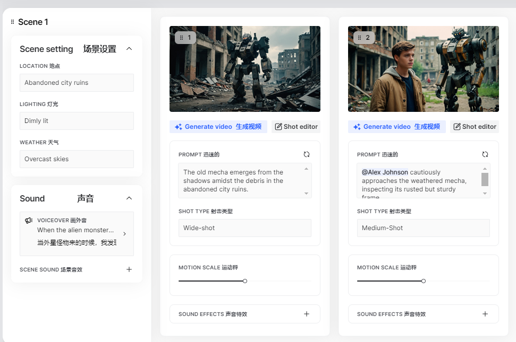Click voiceover text 'When the alien monster...'
Image resolution: width=516 pixels, height=342 pixels.
[75, 230]
